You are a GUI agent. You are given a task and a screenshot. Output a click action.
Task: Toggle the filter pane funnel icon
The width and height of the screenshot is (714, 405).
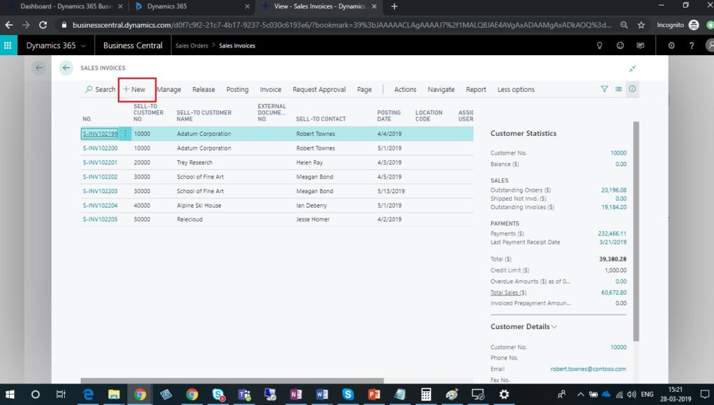pos(605,89)
